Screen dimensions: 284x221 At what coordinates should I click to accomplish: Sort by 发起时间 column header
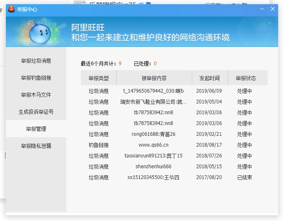(210, 78)
